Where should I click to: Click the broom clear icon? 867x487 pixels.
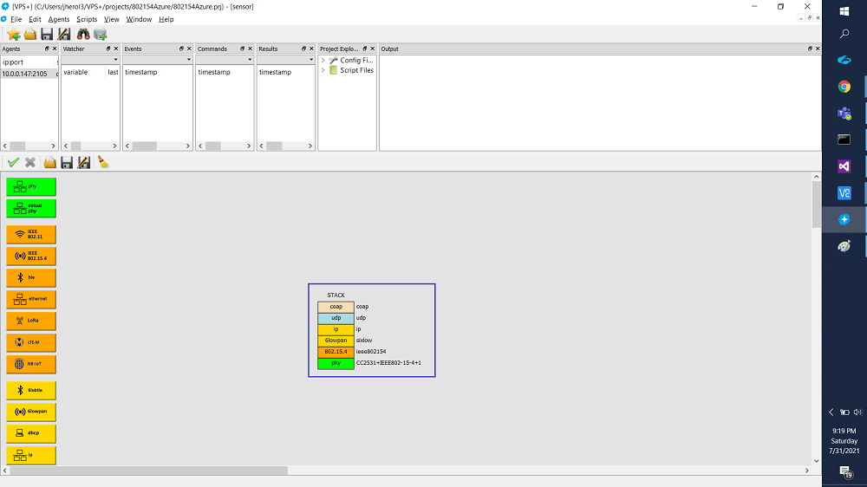point(103,162)
